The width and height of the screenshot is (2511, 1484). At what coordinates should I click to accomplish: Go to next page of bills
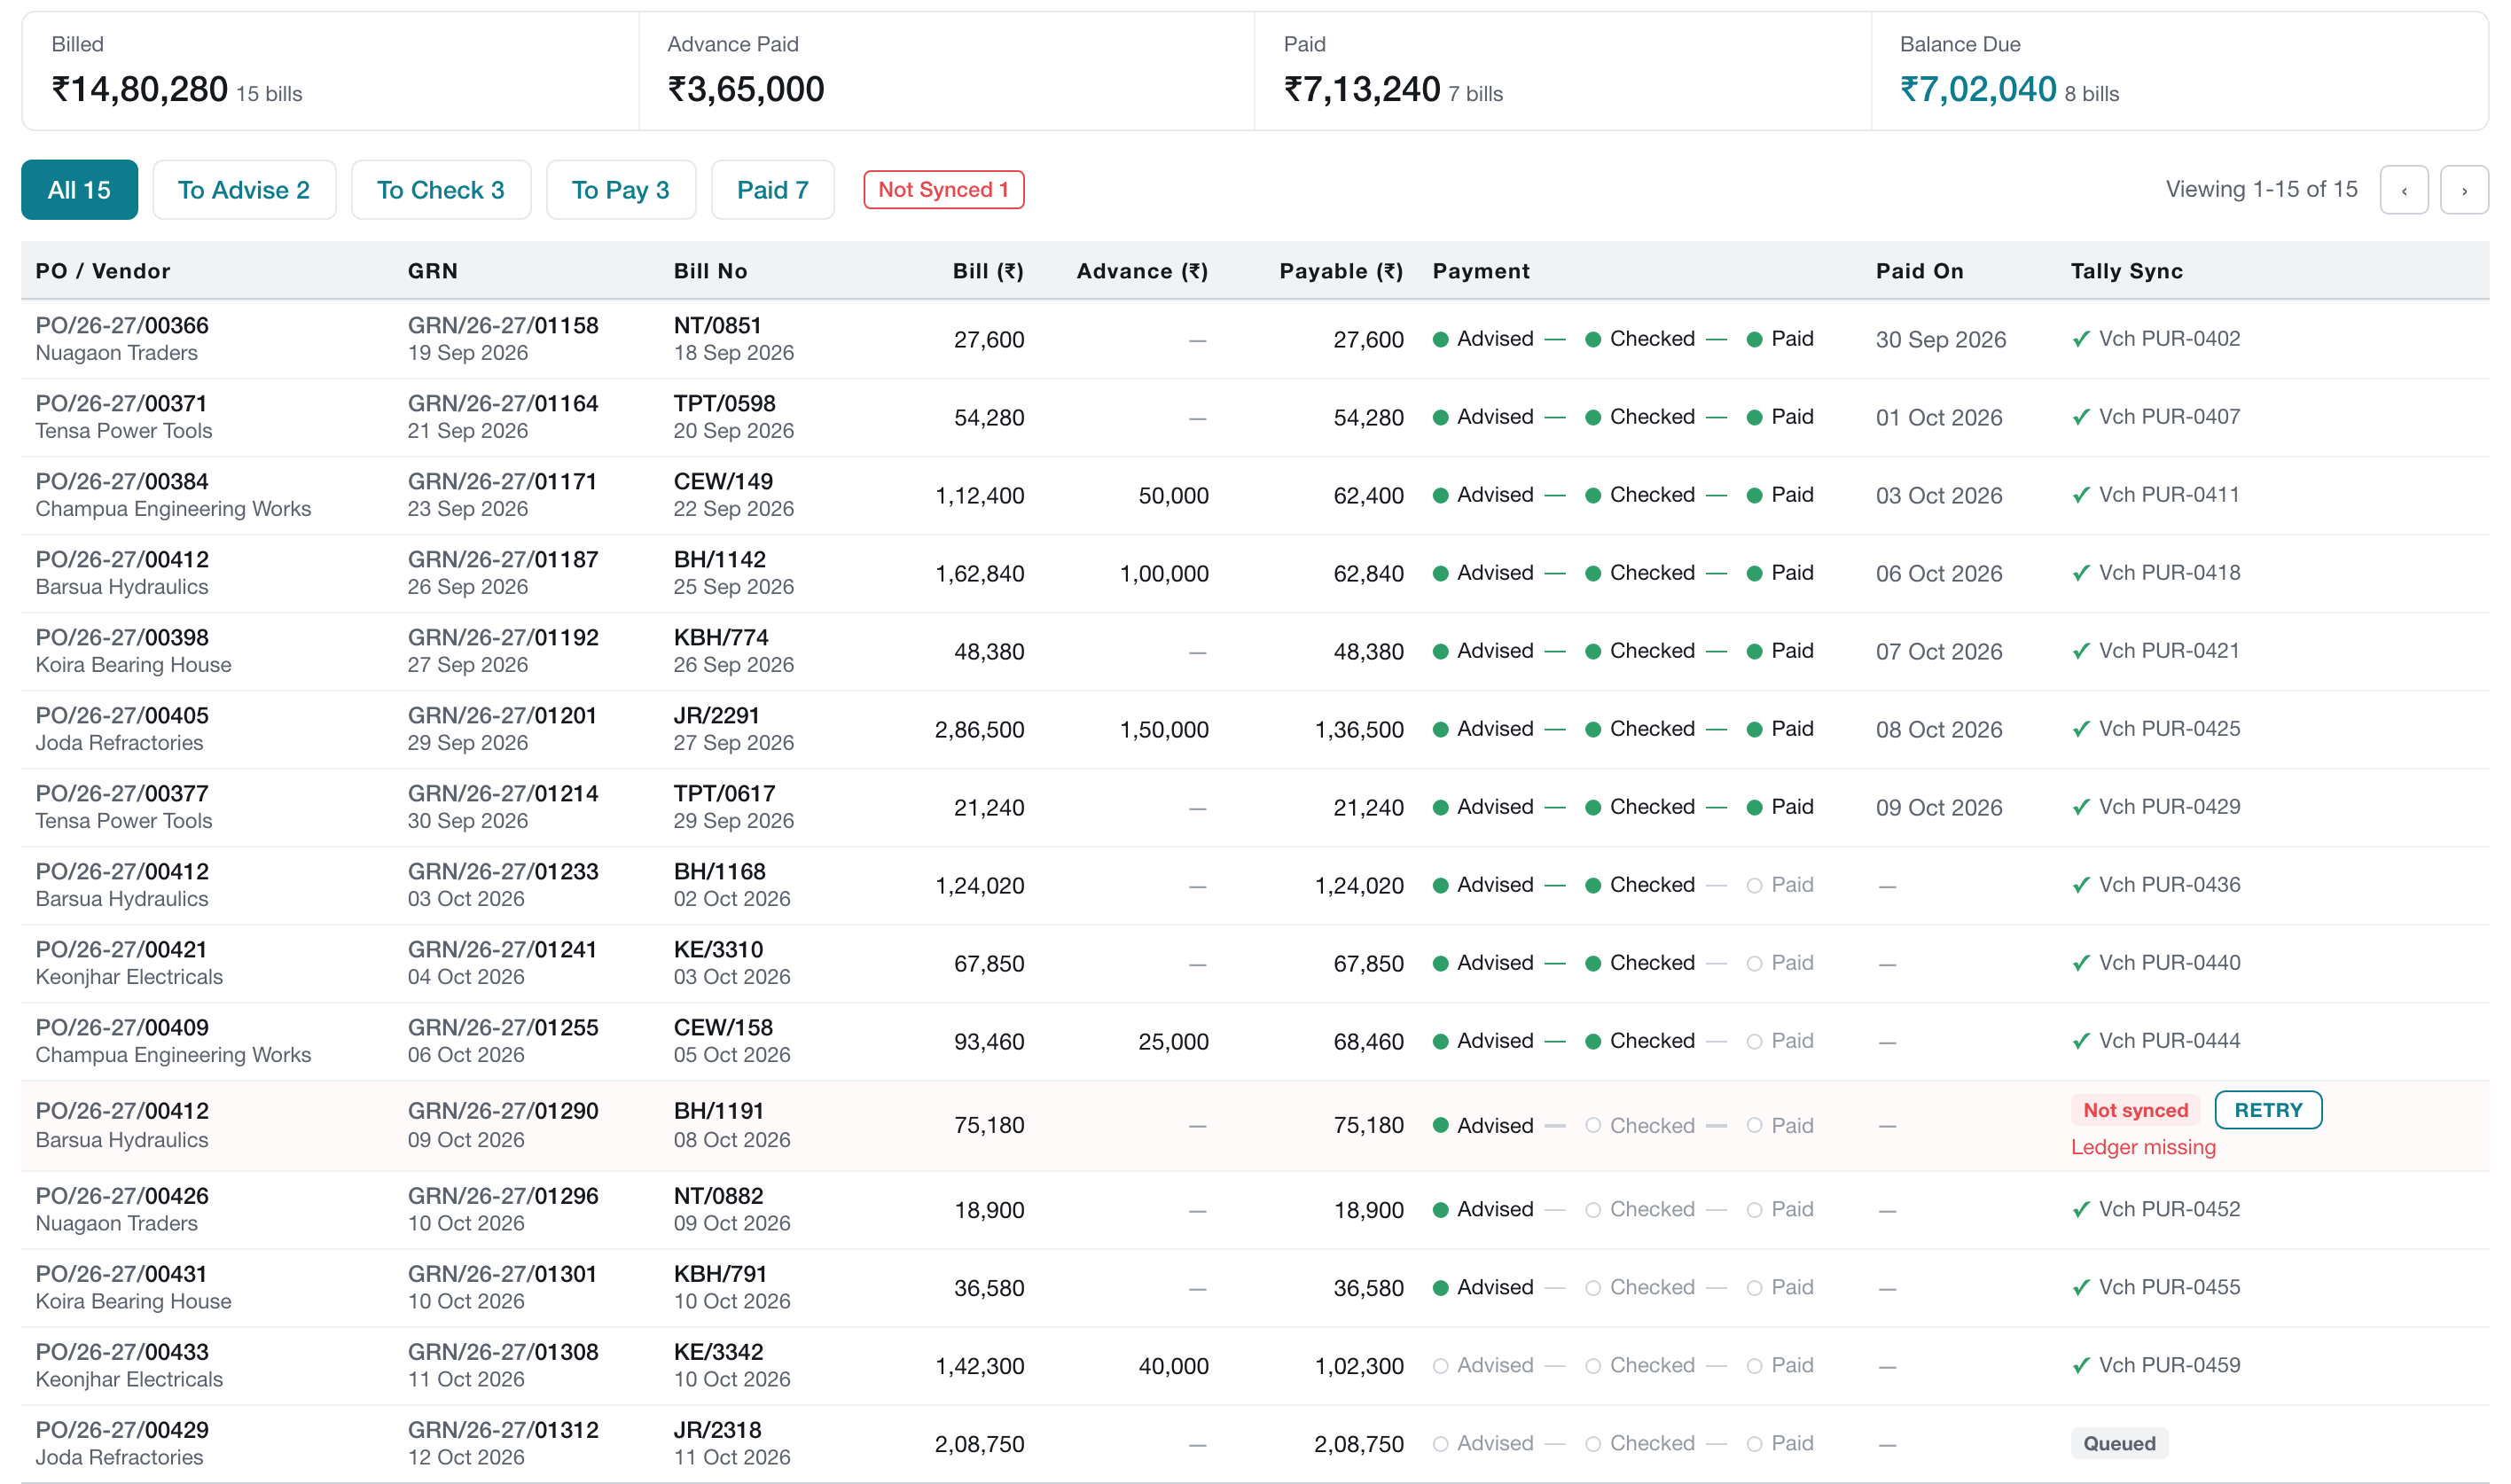(x=2463, y=190)
